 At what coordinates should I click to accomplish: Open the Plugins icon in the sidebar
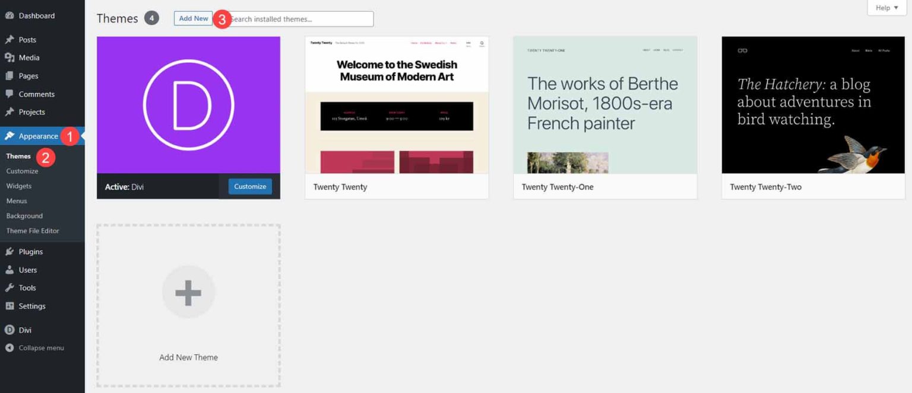9,251
